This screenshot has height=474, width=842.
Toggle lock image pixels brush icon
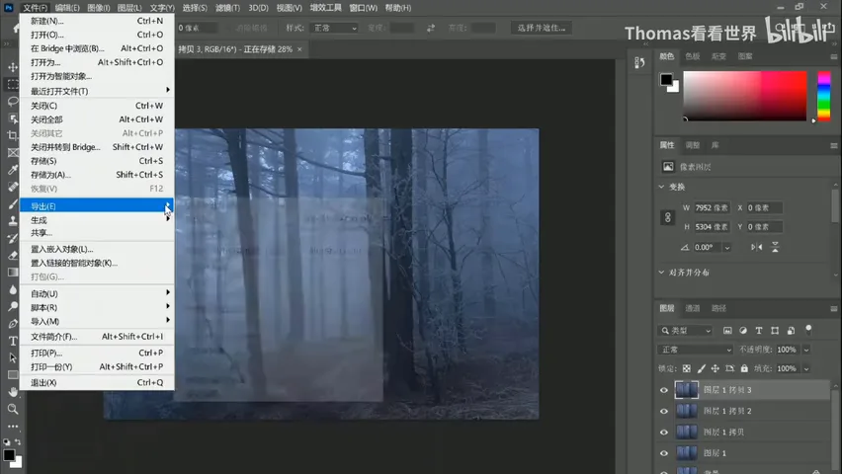[x=702, y=368]
